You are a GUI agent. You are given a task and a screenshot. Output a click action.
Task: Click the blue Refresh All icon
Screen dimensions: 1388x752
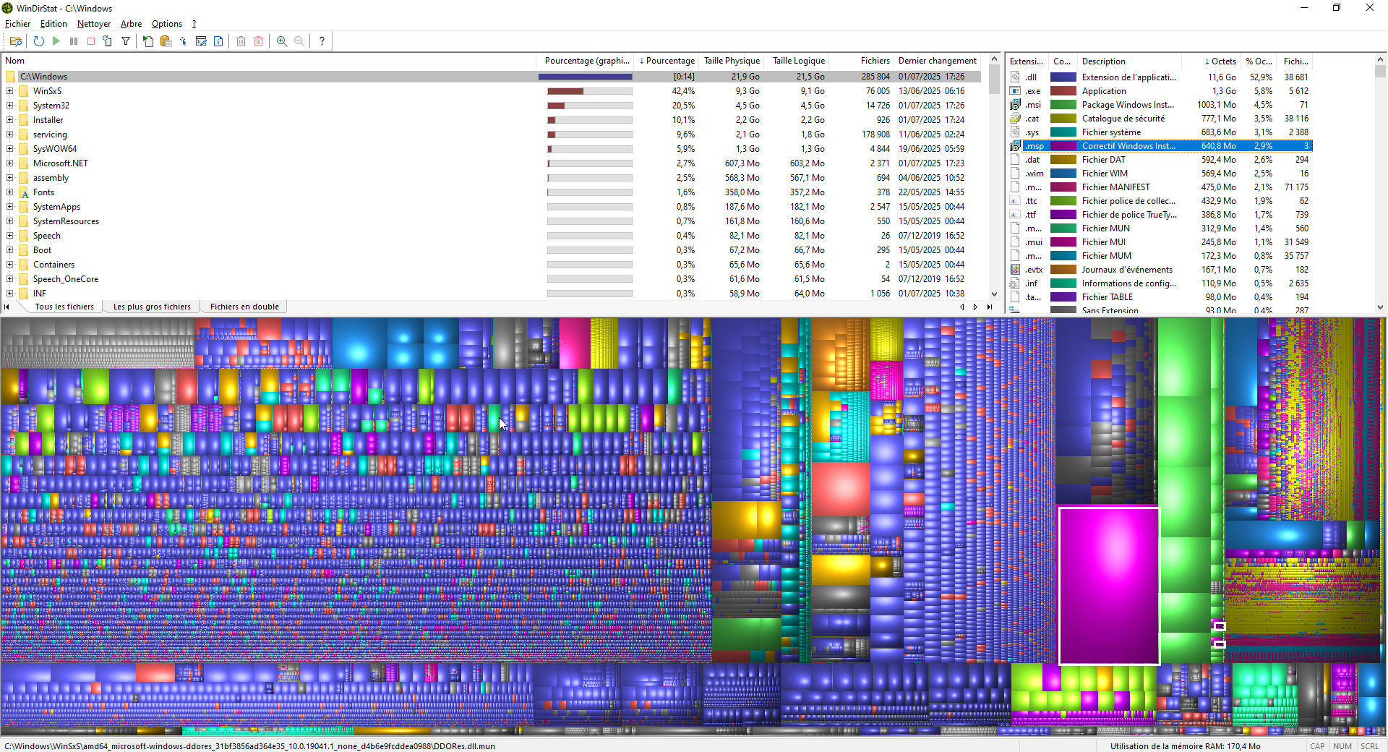[39, 41]
